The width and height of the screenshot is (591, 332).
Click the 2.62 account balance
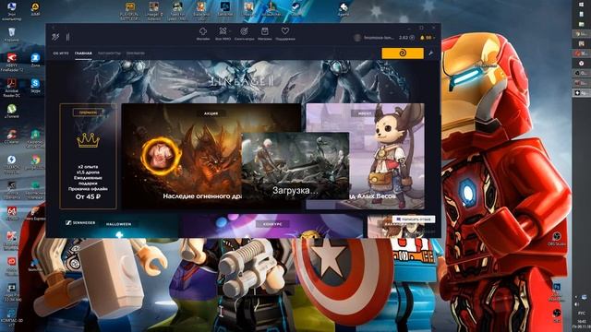coord(406,38)
